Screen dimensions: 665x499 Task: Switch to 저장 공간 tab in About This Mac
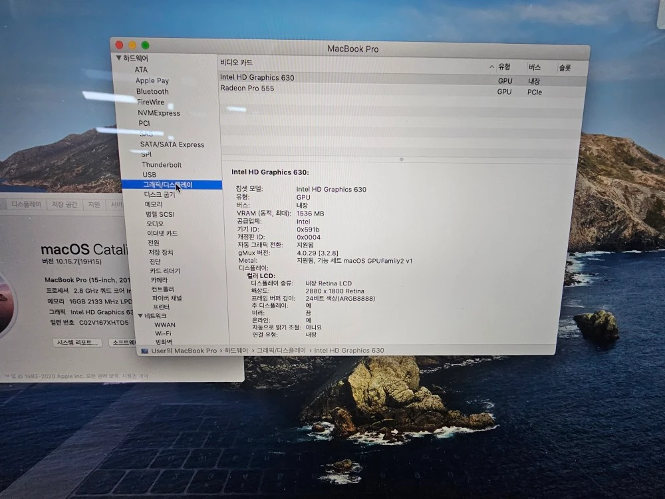65,204
